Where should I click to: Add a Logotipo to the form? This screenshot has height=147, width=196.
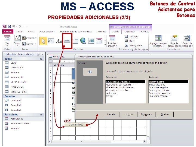pyautogui.click(x=131, y=36)
